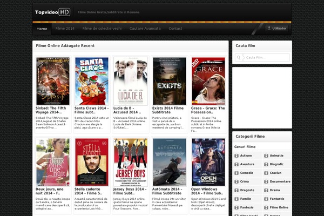The image size is (324, 216).
Task: Focus the Cauta Film search field
Action: [262, 58]
